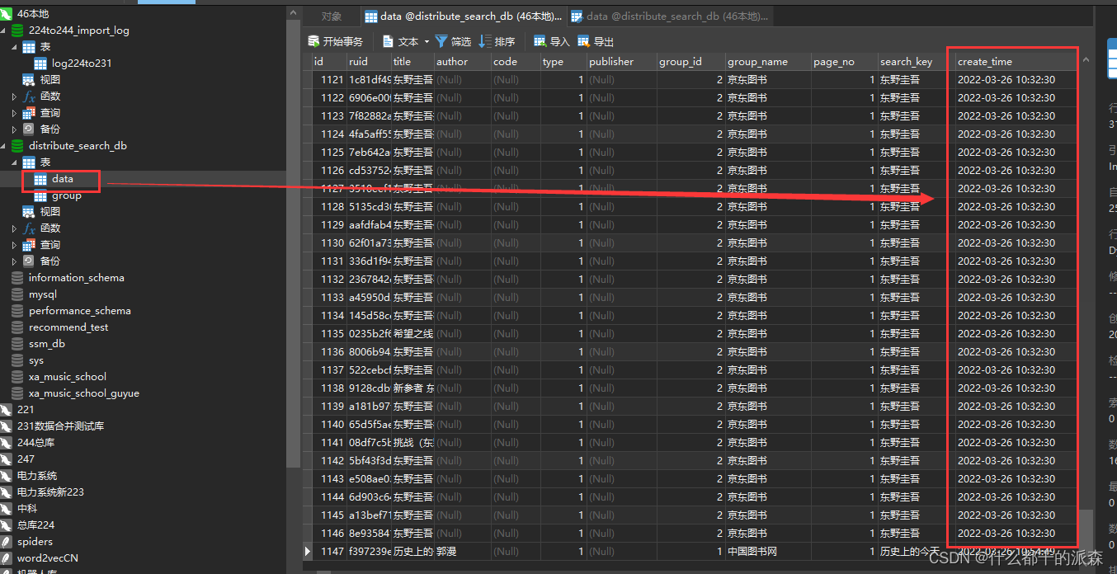Click the title column header
Screen dimensions: 1117x574
pos(412,61)
